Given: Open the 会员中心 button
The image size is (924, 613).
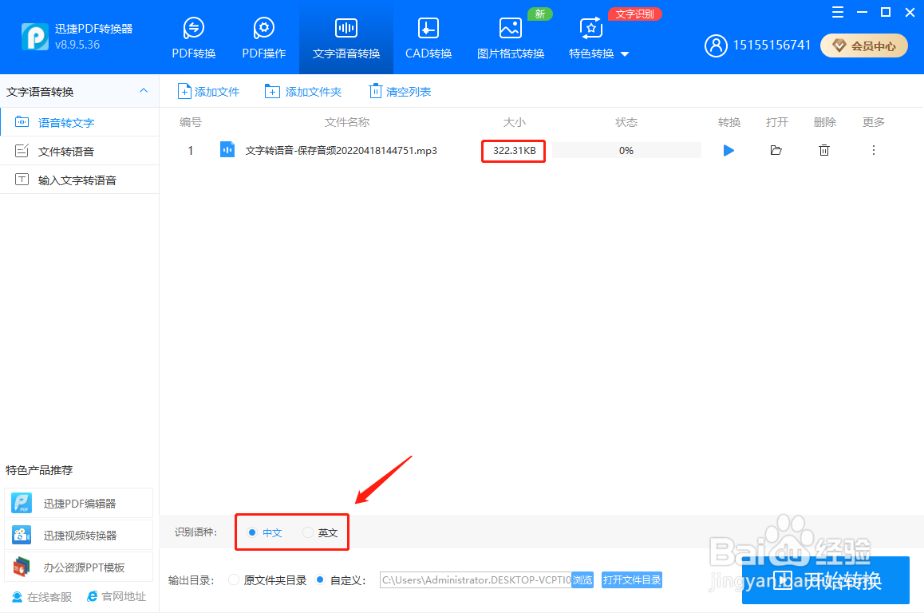Looking at the screenshot, I should pyautogui.click(x=863, y=45).
